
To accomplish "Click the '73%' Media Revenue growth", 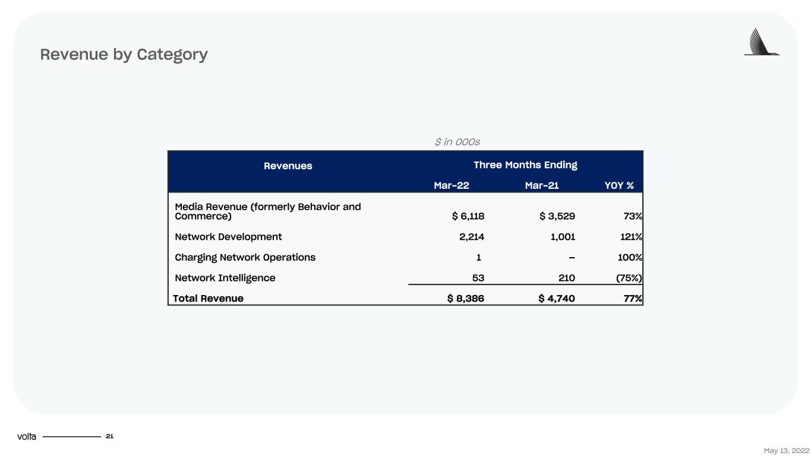I will click(633, 216).
